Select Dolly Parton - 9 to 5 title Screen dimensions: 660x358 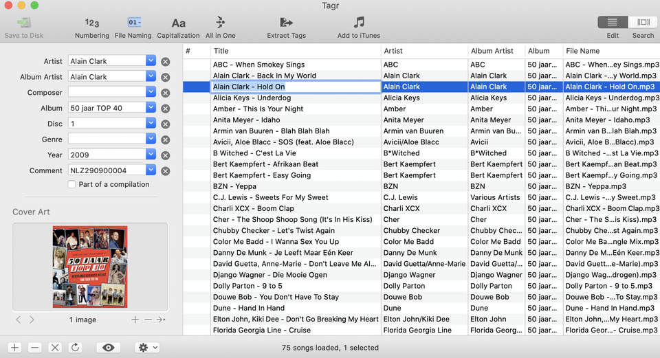(x=247, y=286)
